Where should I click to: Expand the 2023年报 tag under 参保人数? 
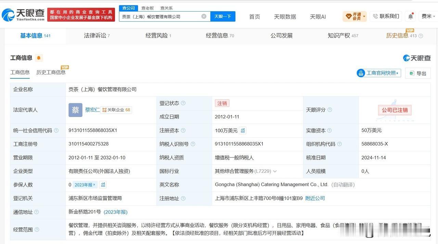(85, 185)
